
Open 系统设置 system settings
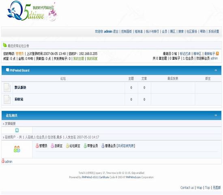pos(214,31)
